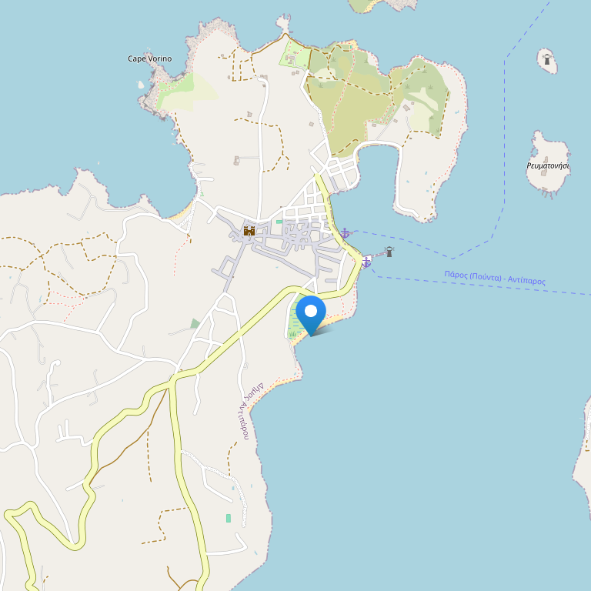Click the small green rectangle in the south

point(228,518)
